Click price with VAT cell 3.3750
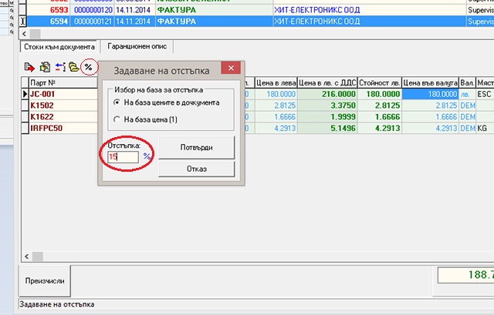The image size is (494, 315). [x=327, y=106]
